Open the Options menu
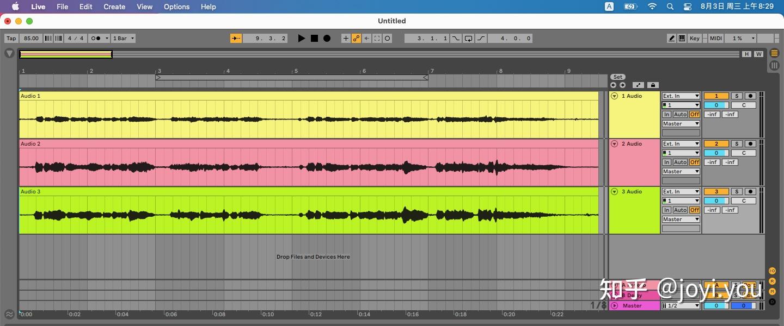Screen dimensions: 784x326 tap(176, 7)
